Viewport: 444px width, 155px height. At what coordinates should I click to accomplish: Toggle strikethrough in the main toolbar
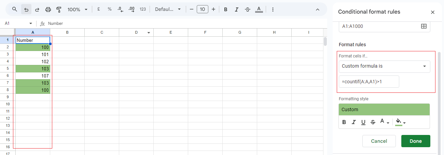248,10
